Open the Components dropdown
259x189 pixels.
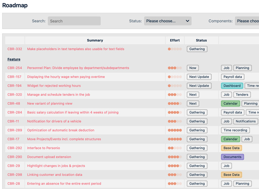click(247, 21)
